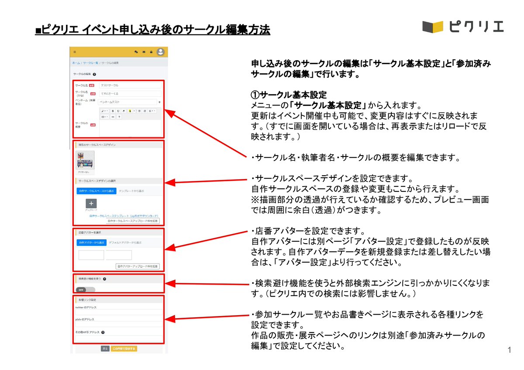Insert a link using the ∞ editor icon
The width and height of the screenshot is (524, 370).
tap(113, 117)
